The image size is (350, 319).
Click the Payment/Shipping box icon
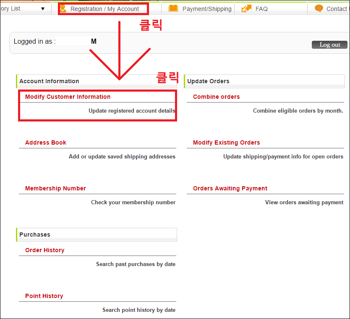tap(173, 8)
